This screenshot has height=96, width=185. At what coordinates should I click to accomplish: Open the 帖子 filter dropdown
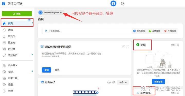click(x=123, y=82)
